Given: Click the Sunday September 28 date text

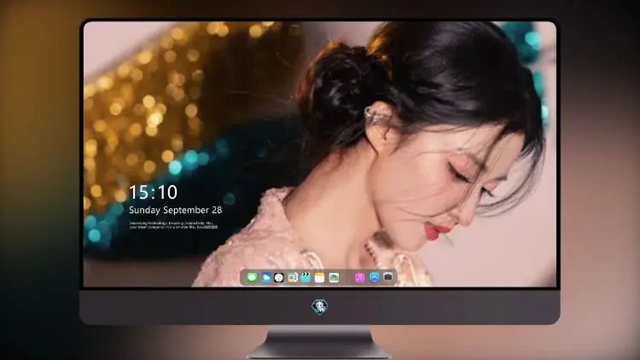Looking at the screenshot, I should coord(176,210).
